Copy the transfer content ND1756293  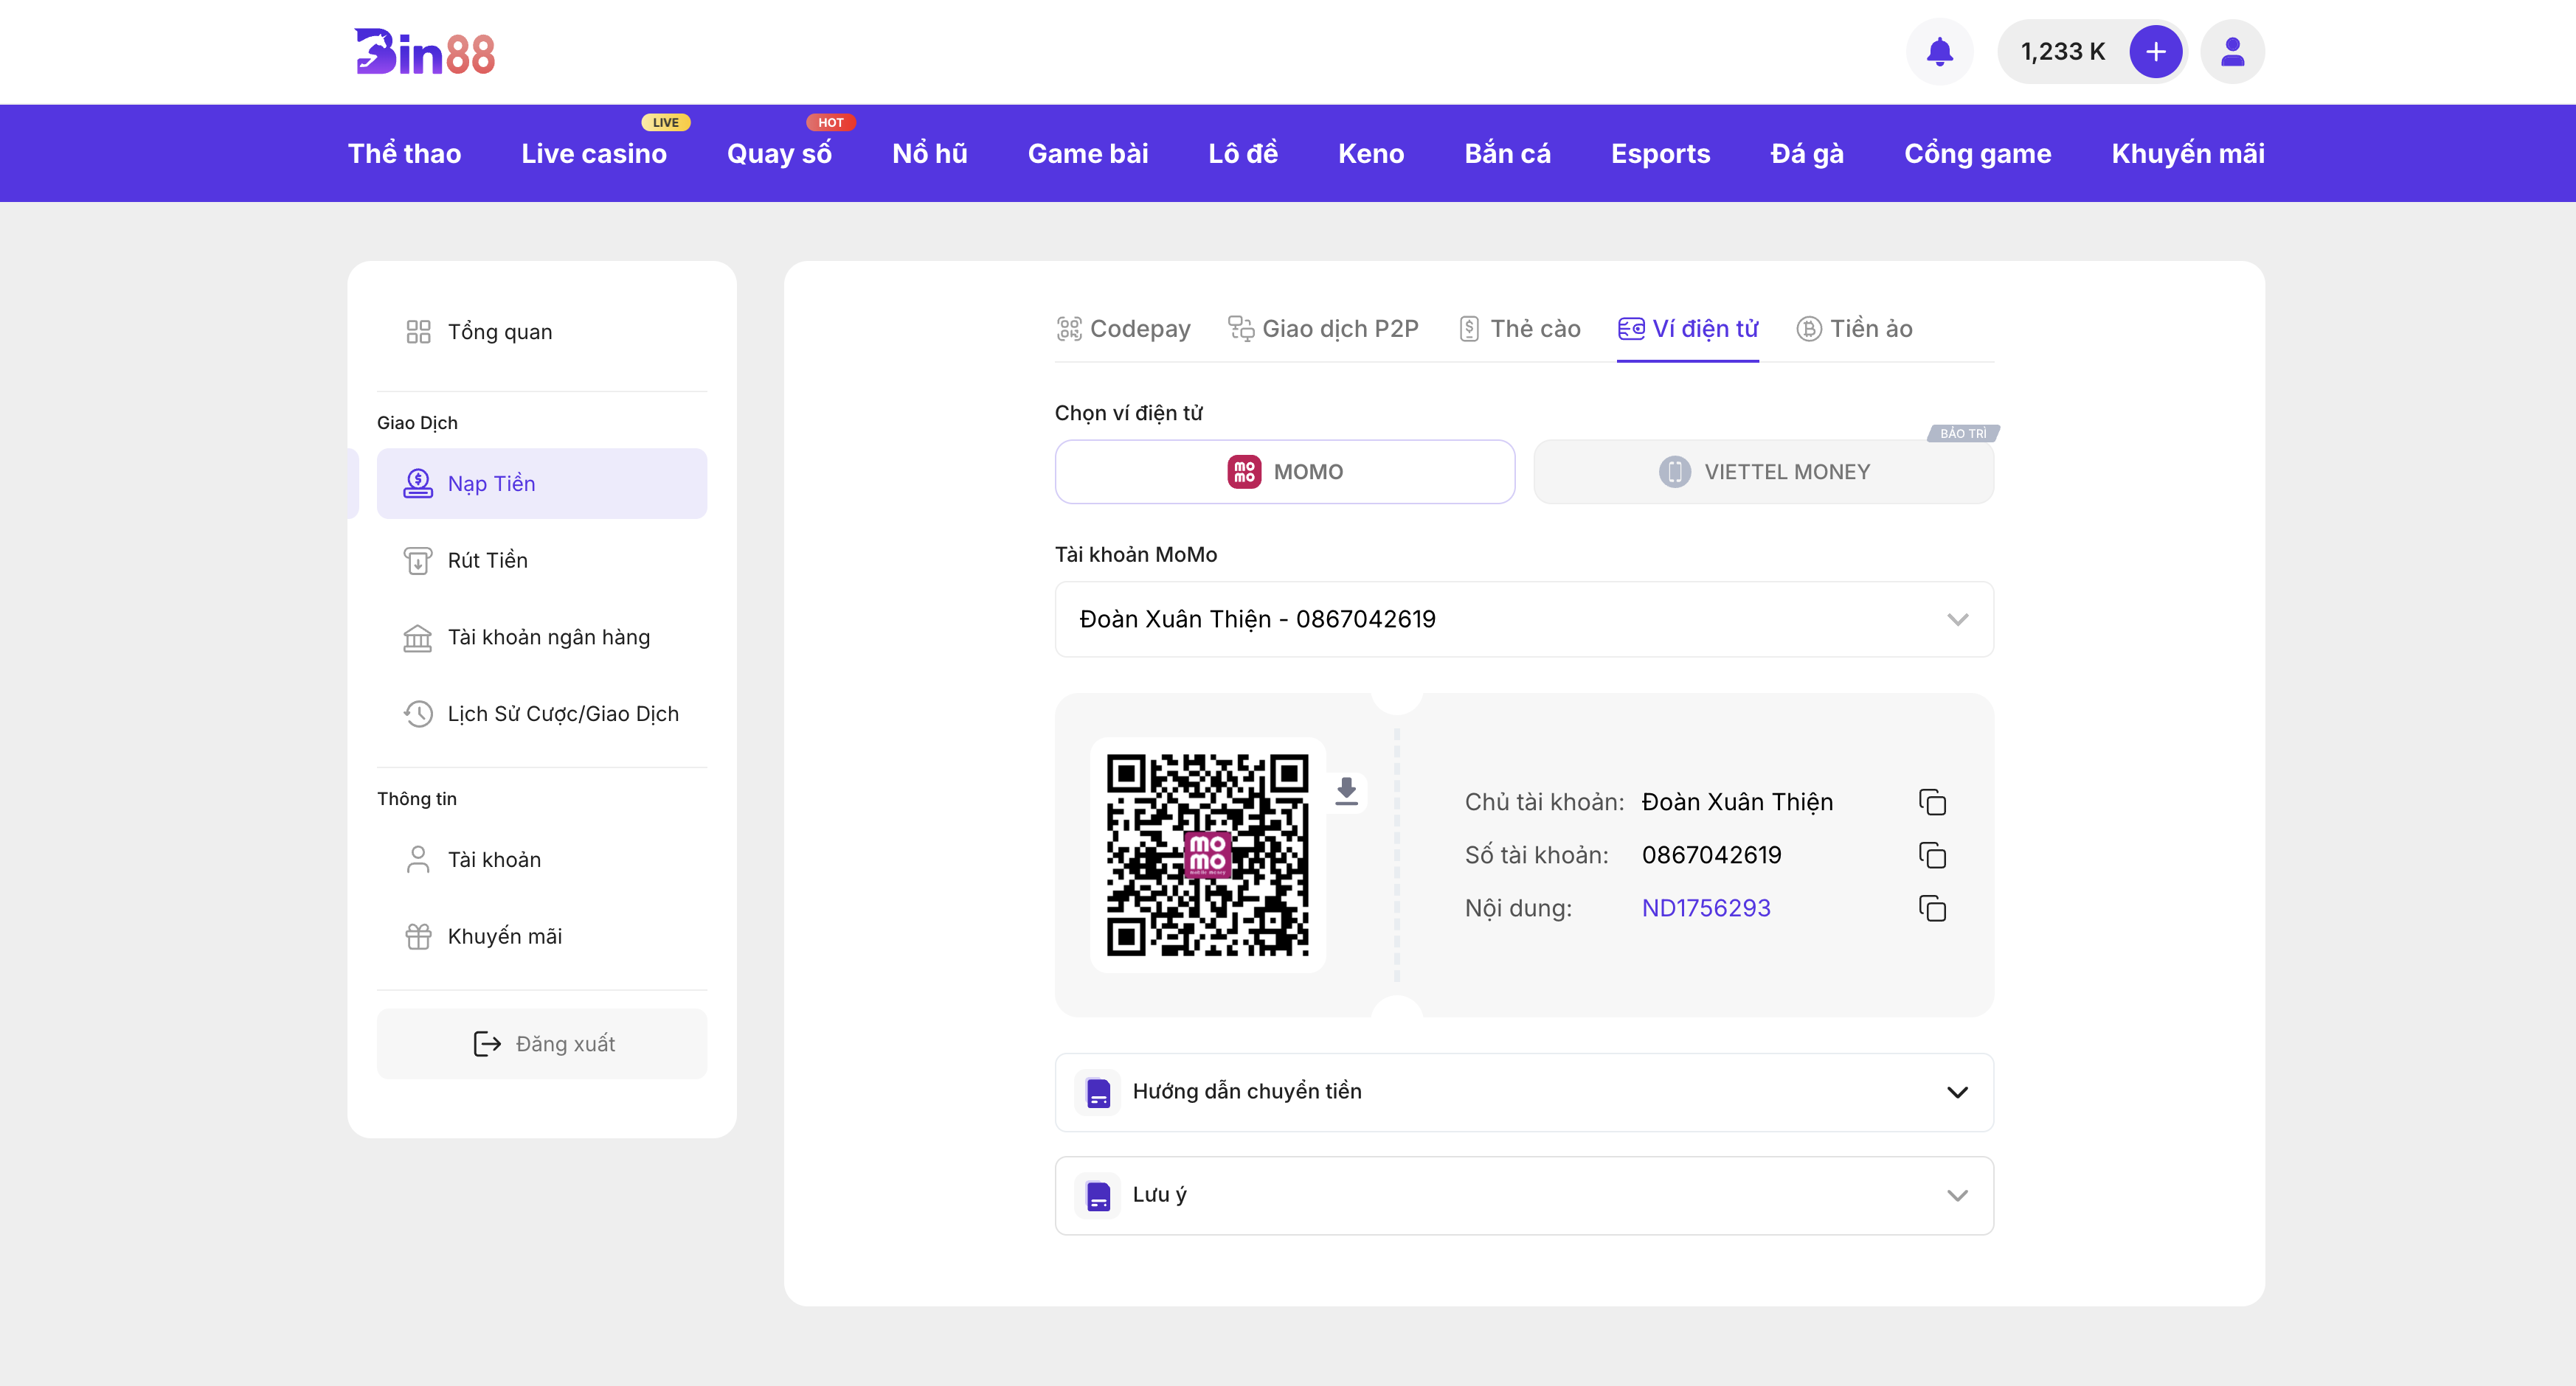tap(1932, 908)
